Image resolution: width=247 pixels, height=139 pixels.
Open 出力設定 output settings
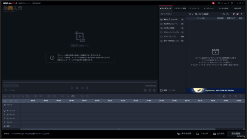(x=219, y=134)
